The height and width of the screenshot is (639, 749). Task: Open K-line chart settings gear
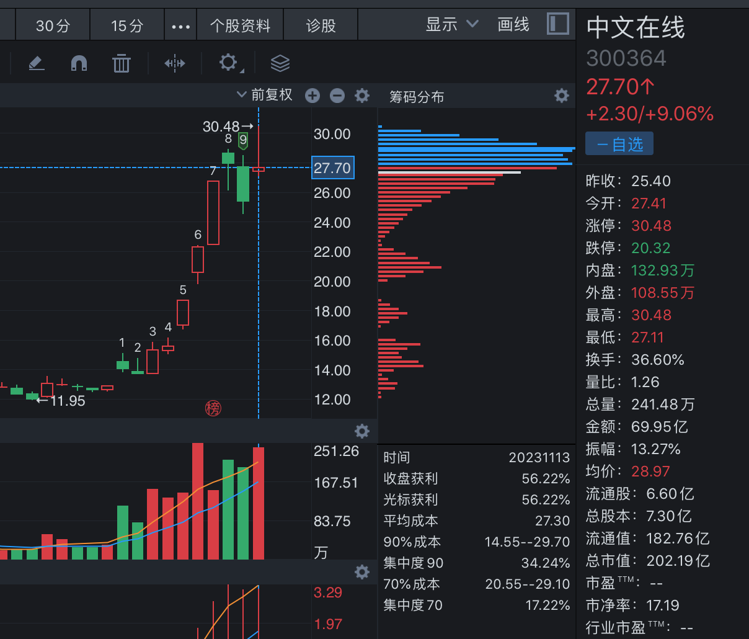point(362,96)
